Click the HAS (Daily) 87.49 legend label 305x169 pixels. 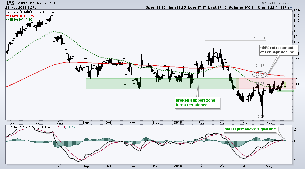tap(27, 12)
